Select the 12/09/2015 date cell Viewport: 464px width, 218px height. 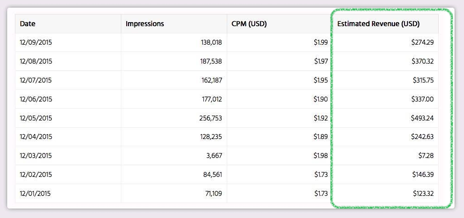pos(36,42)
